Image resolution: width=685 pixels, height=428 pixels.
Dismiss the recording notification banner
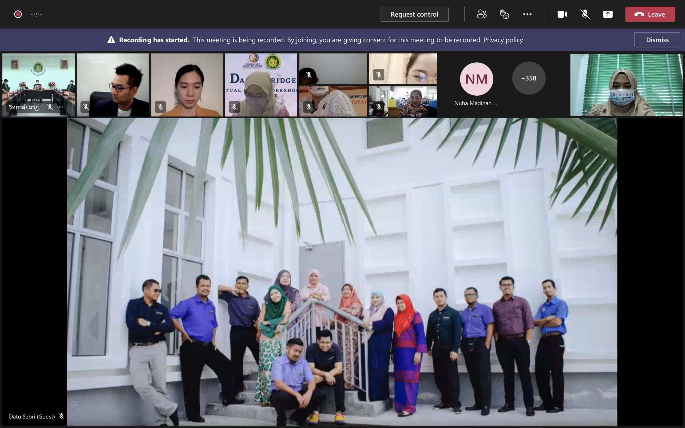[657, 40]
